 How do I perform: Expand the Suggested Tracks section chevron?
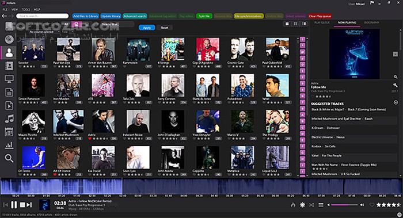[x=396, y=102]
